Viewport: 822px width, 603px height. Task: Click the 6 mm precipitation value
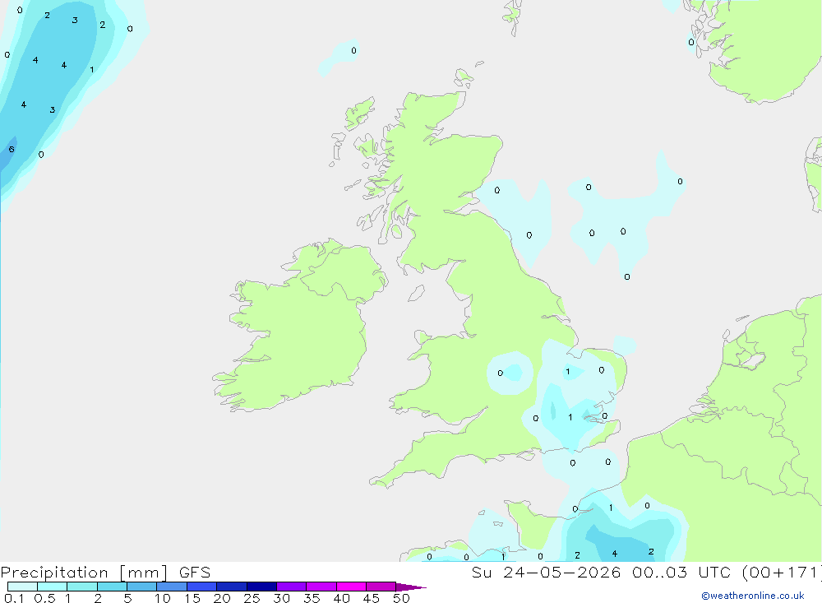12,150
